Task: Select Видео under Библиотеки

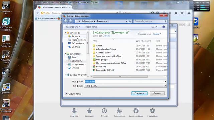Action: [x=74, y=57]
